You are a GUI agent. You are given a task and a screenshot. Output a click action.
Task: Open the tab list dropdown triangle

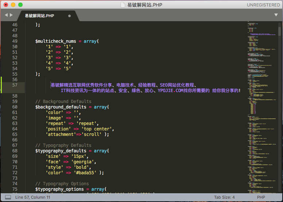pos(276,15)
